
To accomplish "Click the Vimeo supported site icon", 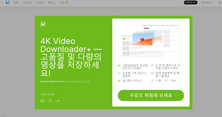I will point(50,101).
